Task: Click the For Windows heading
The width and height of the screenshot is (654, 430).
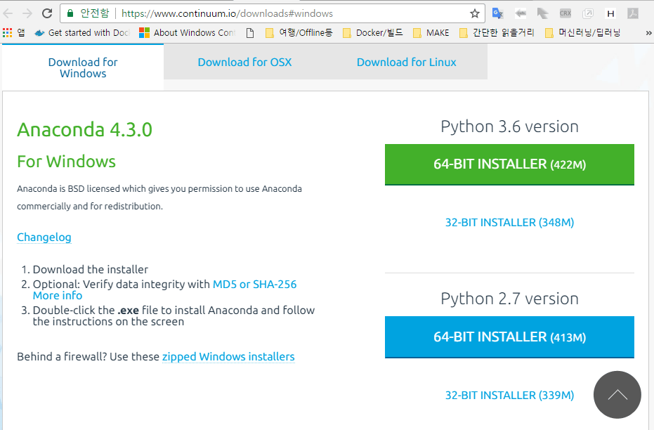Action: coord(66,162)
